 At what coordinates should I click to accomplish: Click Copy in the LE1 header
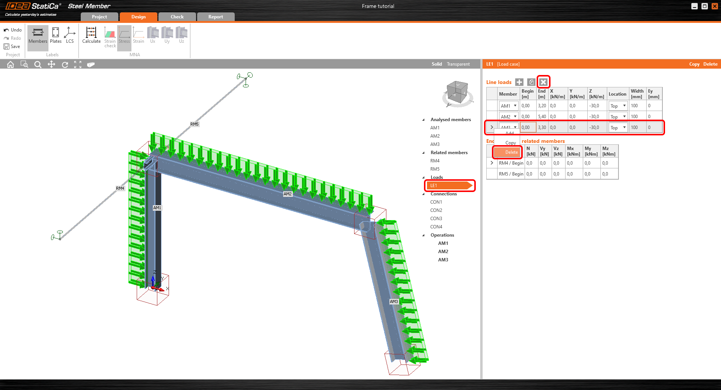pos(694,64)
